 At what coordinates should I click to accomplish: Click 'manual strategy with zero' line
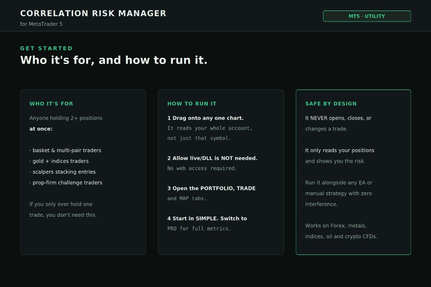339,193
